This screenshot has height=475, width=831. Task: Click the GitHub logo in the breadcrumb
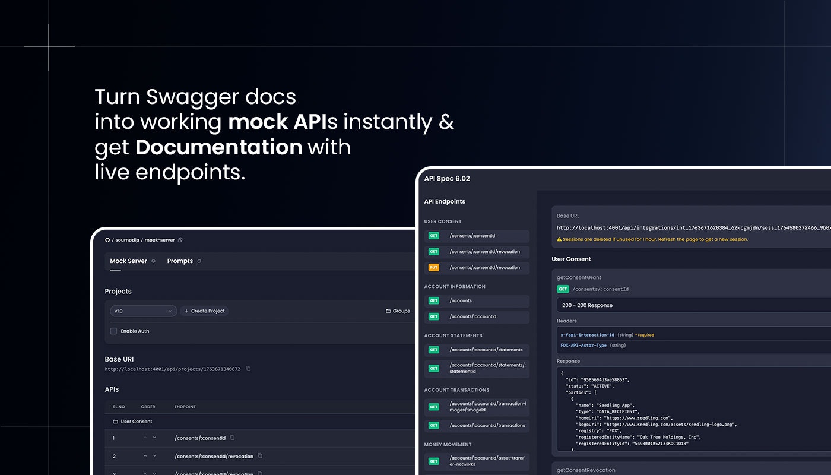[x=107, y=239]
